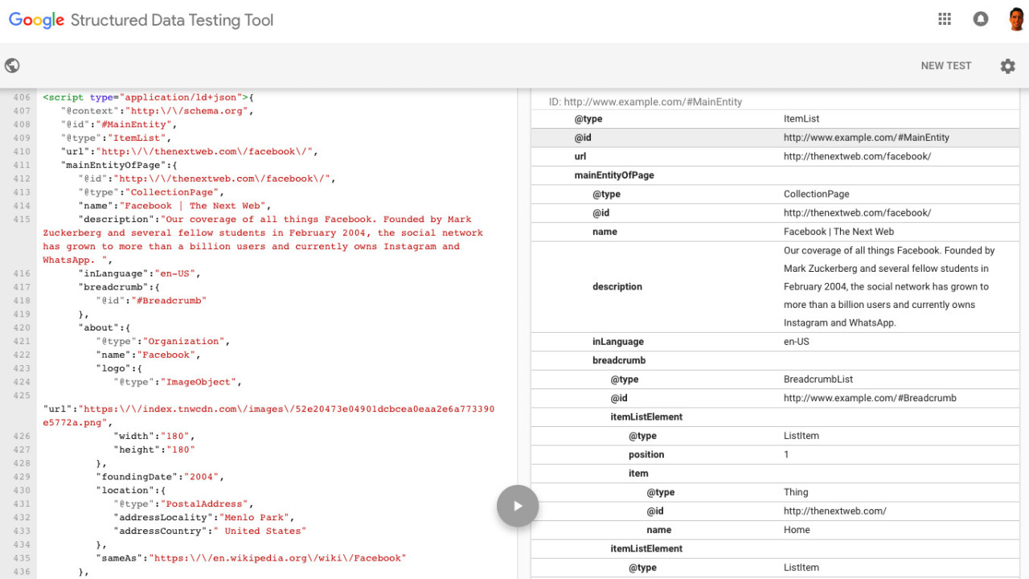
Task: Click the "sameAs" Wikipedia code line
Action: point(251,558)
